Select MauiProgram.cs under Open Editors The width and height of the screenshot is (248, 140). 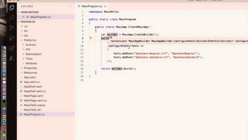tap(46, 17)
